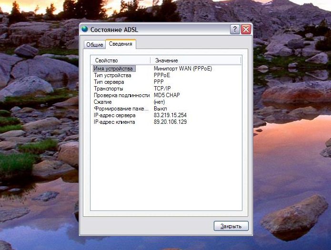Click the server IP value 83.219.15.254
Viewport: 331px width, 250px height.
170,115
